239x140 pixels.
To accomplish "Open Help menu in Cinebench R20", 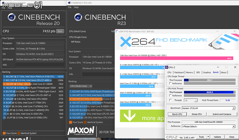I will click(10, 8).
